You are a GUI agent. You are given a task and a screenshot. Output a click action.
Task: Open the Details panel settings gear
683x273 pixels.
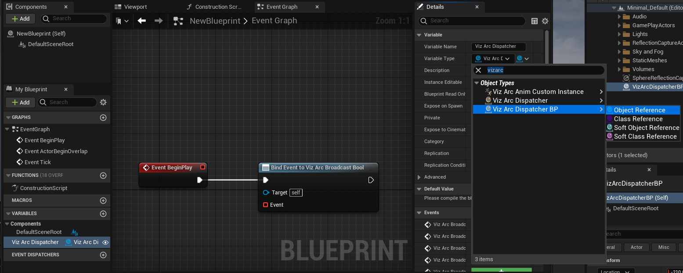click(545, 21)
